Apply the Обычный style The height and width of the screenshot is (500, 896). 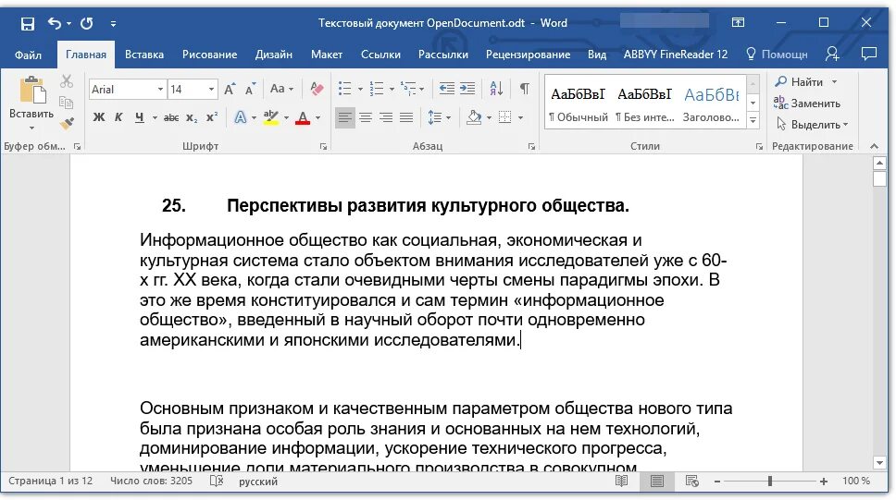[579, 104]
